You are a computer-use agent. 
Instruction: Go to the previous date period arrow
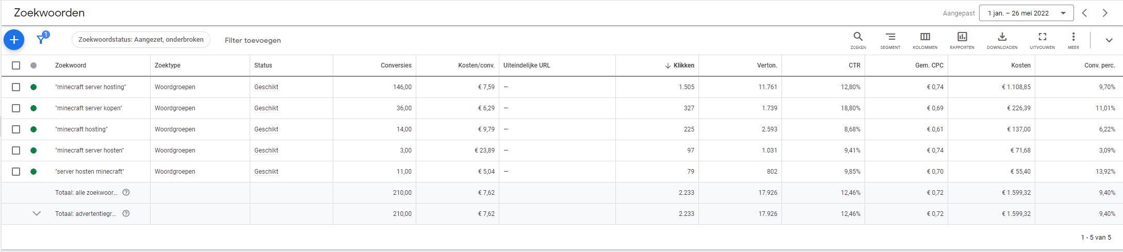[1084, 13]
